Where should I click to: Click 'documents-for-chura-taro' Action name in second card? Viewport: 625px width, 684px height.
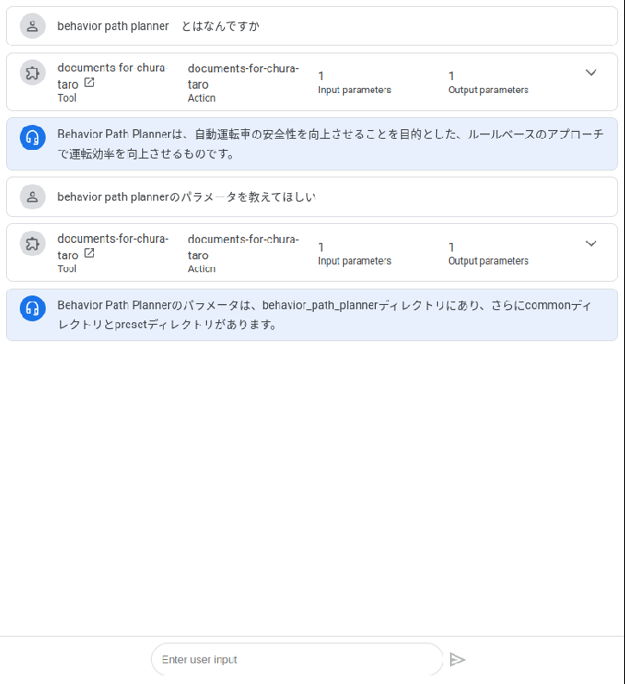point(243,247)
